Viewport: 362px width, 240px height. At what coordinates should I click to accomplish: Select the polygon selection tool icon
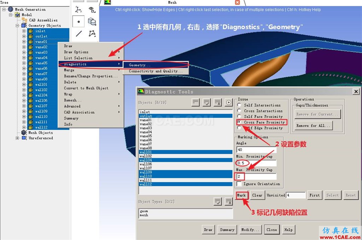(x=92, y=34)
